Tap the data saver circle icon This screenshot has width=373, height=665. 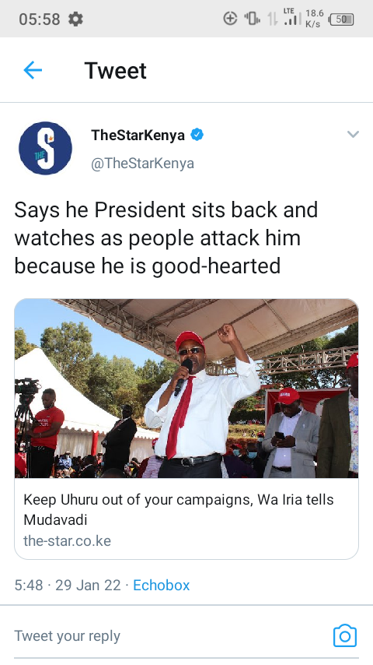point(230,18)
